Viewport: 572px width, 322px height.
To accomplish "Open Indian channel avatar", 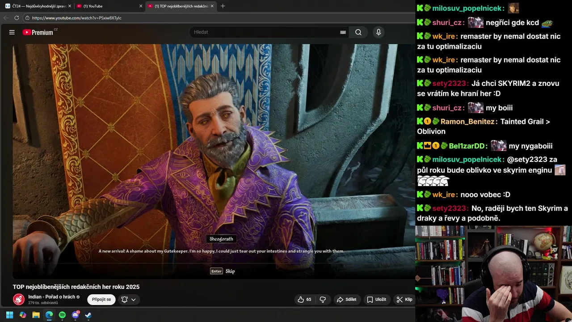I will click(x=19, y=299).
